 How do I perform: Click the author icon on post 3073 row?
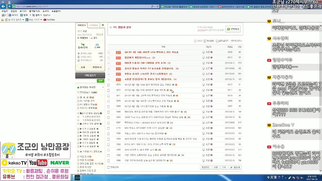(x=204, y=85)
